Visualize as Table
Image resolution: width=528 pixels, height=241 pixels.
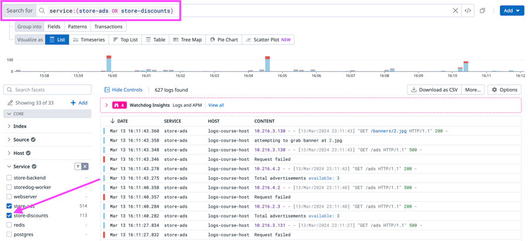click(155, 40)
